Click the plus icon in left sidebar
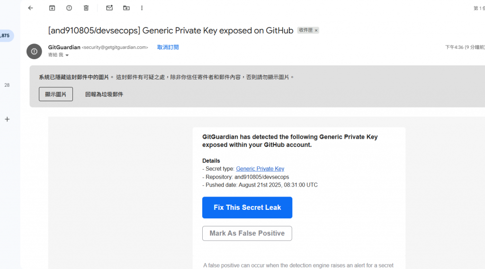Image resolution: width=485 pixels, height=269 pixels. click(7, 119)
